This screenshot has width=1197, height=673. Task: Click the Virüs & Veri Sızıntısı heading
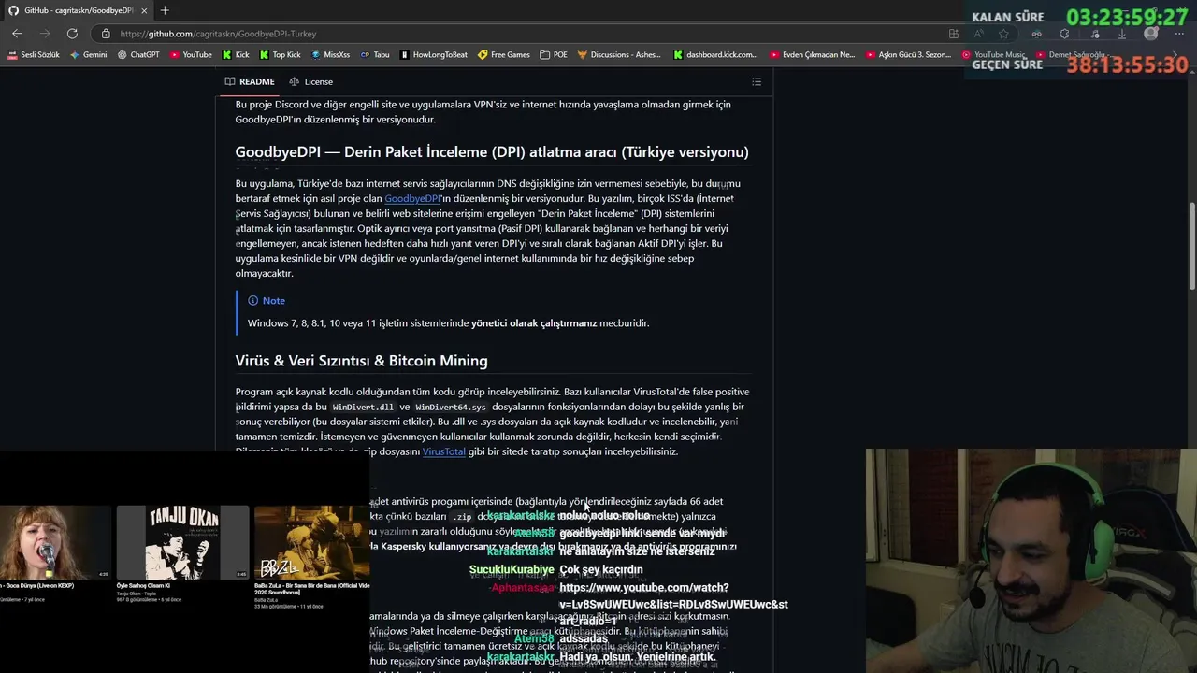pyautogui.click(x=361, y=361)
